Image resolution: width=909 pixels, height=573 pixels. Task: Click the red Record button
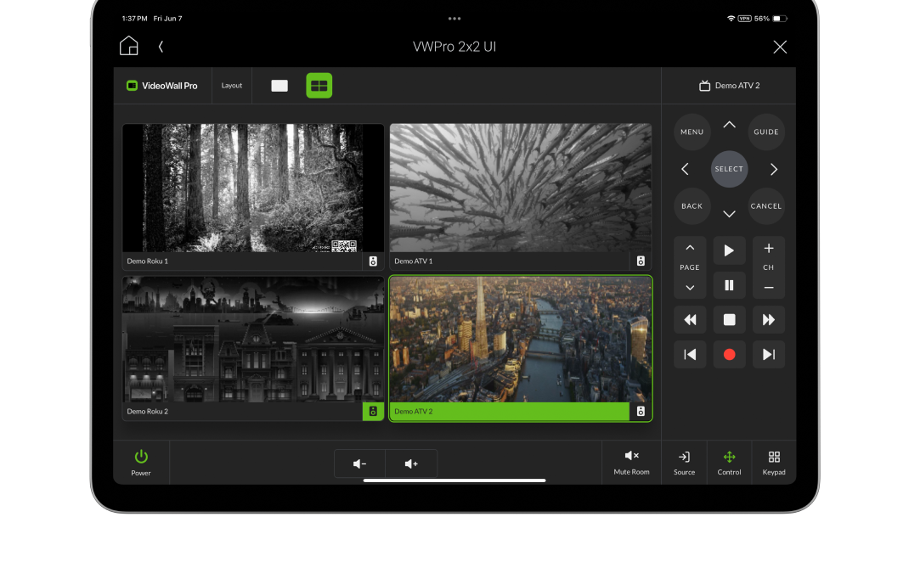[x=729, y=355]
